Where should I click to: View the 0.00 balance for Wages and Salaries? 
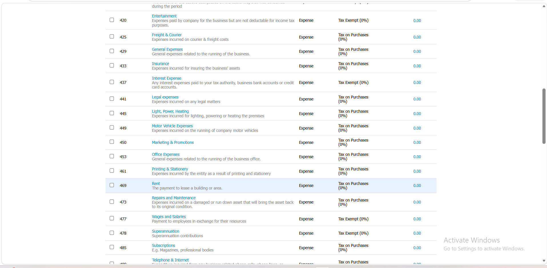click(x=417, y=219)
